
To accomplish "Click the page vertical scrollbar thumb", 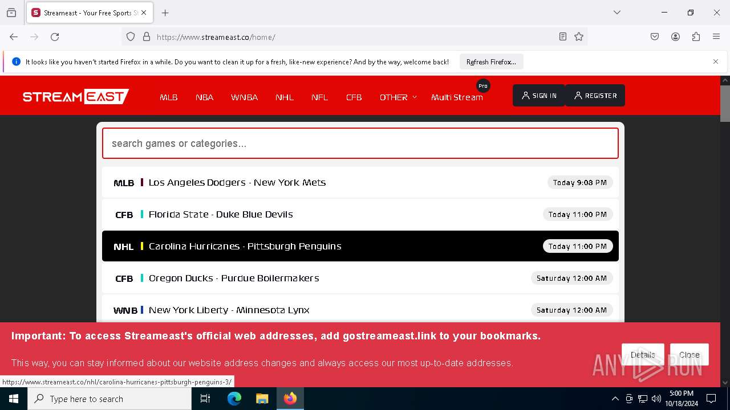I will tap(725, 103).
